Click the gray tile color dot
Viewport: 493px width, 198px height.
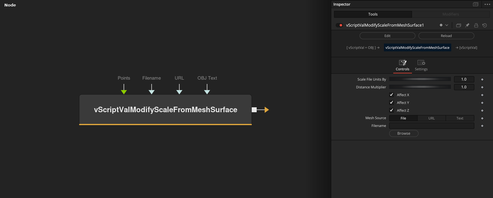[441, 25]
